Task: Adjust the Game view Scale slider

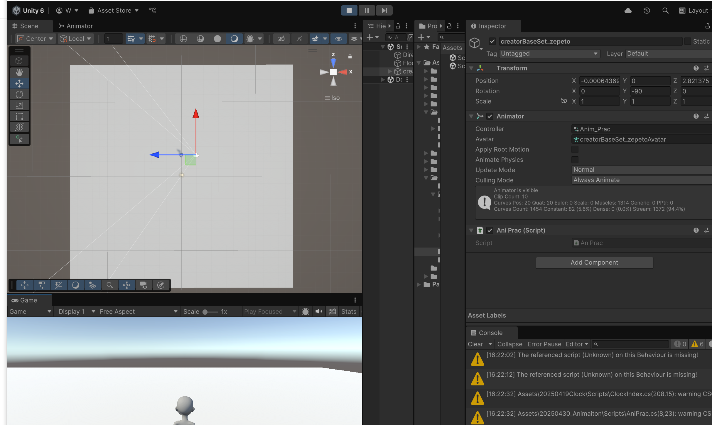Action: (x=205, y=312)
